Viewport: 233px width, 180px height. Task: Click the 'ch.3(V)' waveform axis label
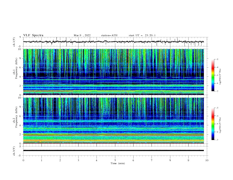coord(14,151)
